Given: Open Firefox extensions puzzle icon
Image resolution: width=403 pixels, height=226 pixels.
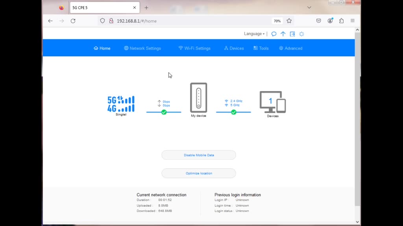Looking at the screenshot, I should (341, 21).
